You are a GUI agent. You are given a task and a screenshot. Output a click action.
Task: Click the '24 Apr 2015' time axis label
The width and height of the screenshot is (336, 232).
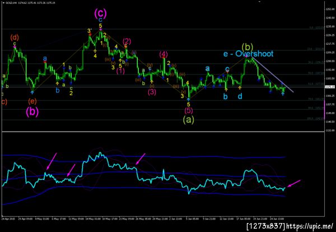[x=7, y=219]
